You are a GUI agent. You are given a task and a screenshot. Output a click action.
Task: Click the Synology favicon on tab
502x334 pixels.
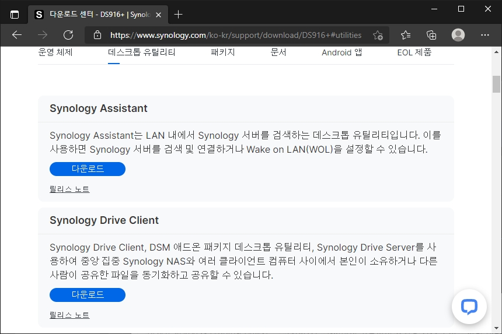coord(39,15)
